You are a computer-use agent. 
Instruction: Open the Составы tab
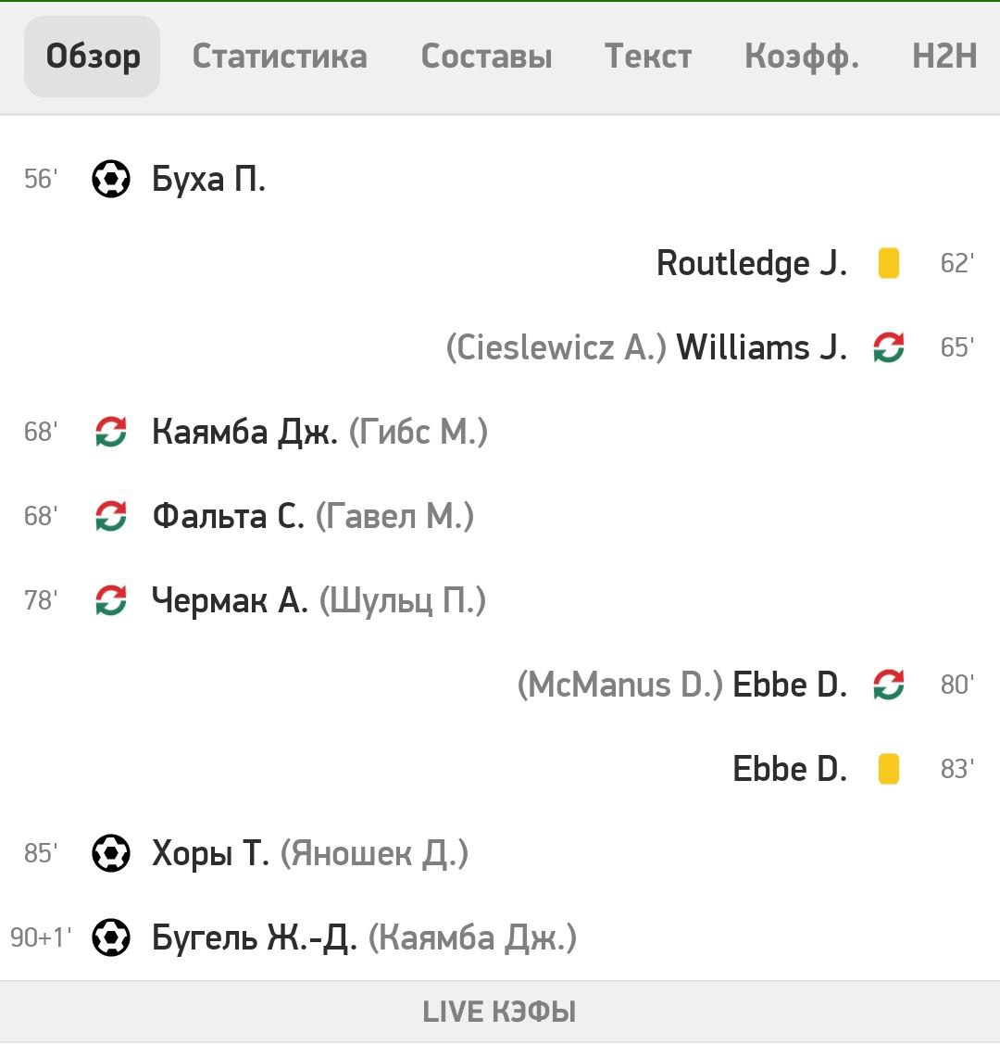click(486, 56)
